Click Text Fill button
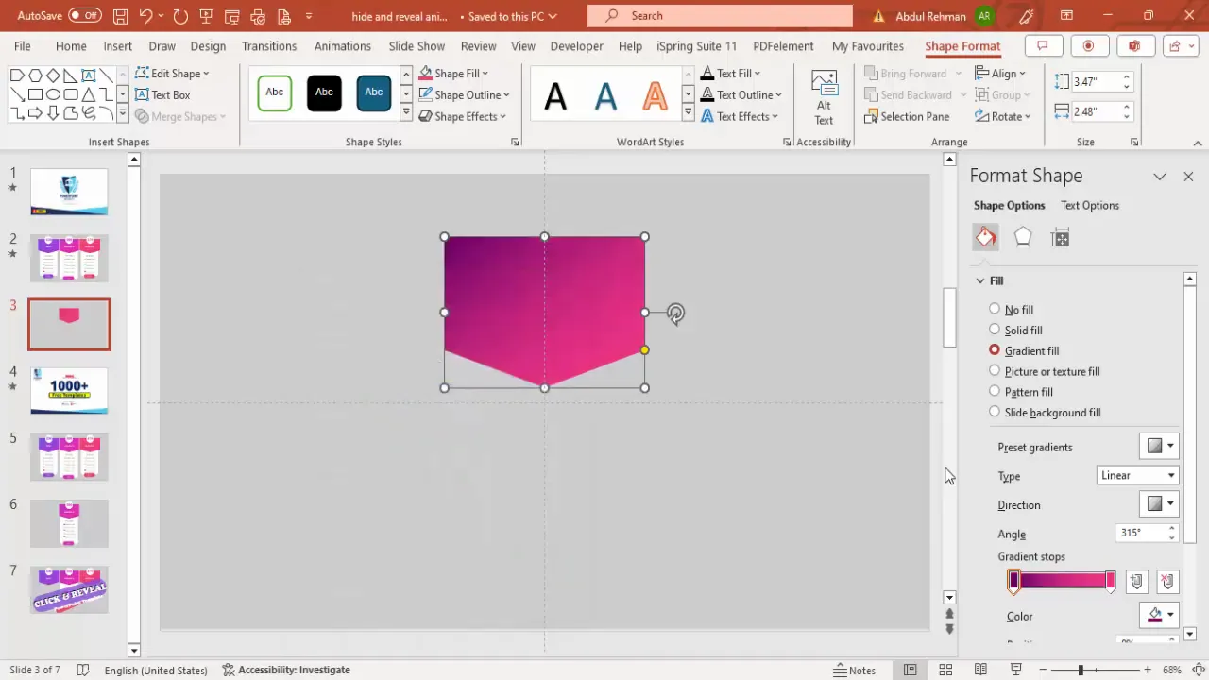The image size is (1209, 680). click(x=733, y=73)
